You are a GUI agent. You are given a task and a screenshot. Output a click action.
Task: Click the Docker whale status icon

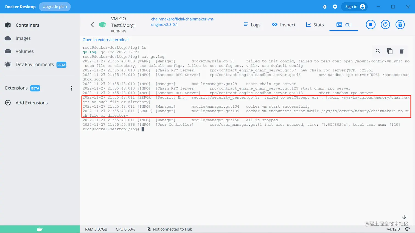pos(40,229)
